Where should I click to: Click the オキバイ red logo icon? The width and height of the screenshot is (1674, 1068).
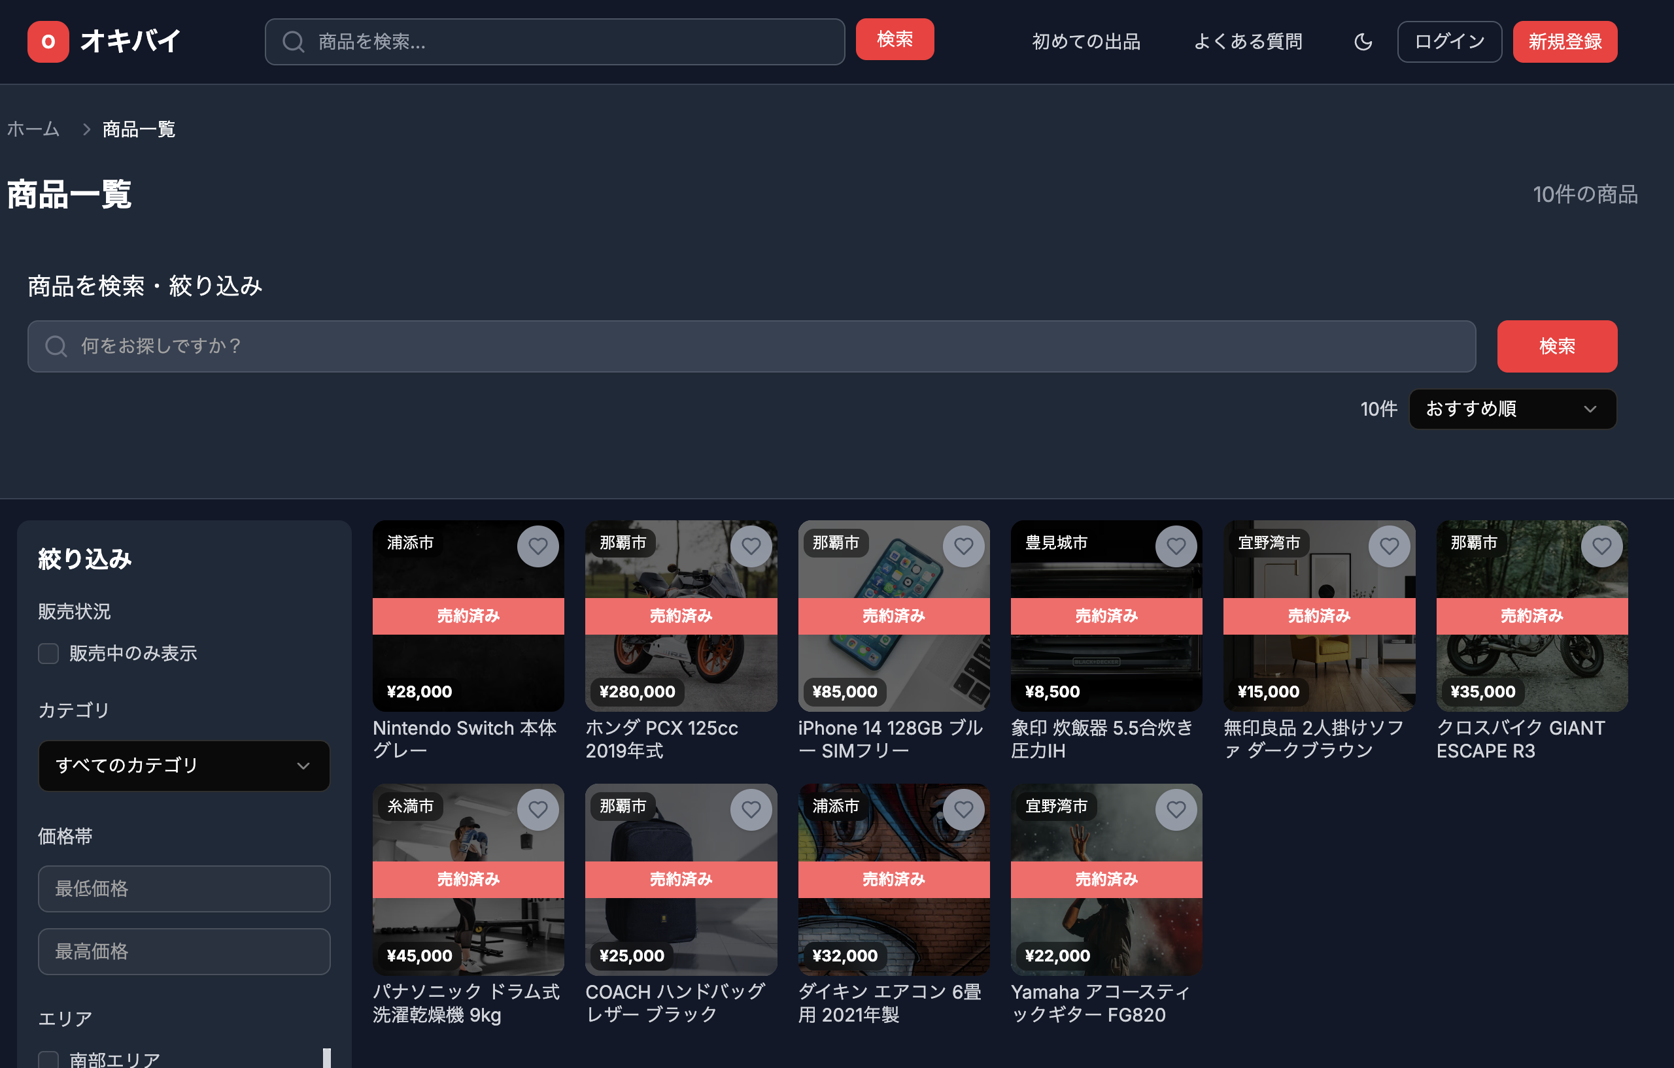(48, 42)
